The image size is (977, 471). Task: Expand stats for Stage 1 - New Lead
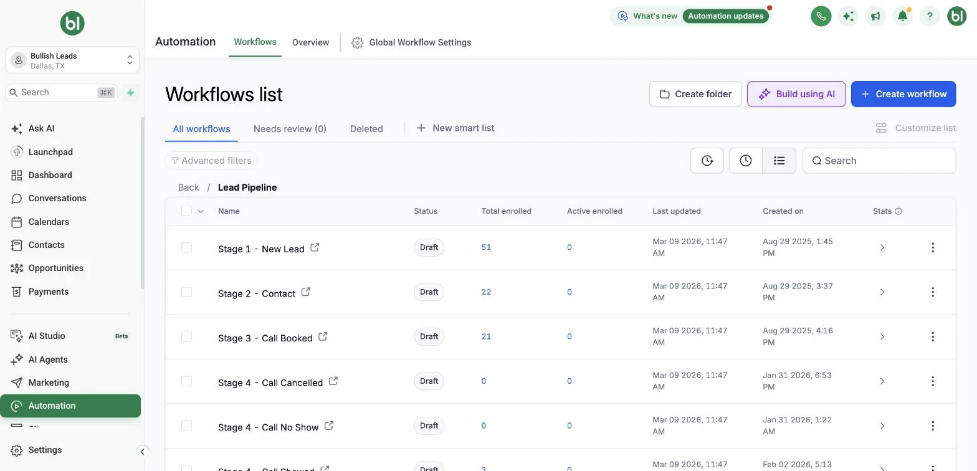pyautogui.click(x=882, y=247)
